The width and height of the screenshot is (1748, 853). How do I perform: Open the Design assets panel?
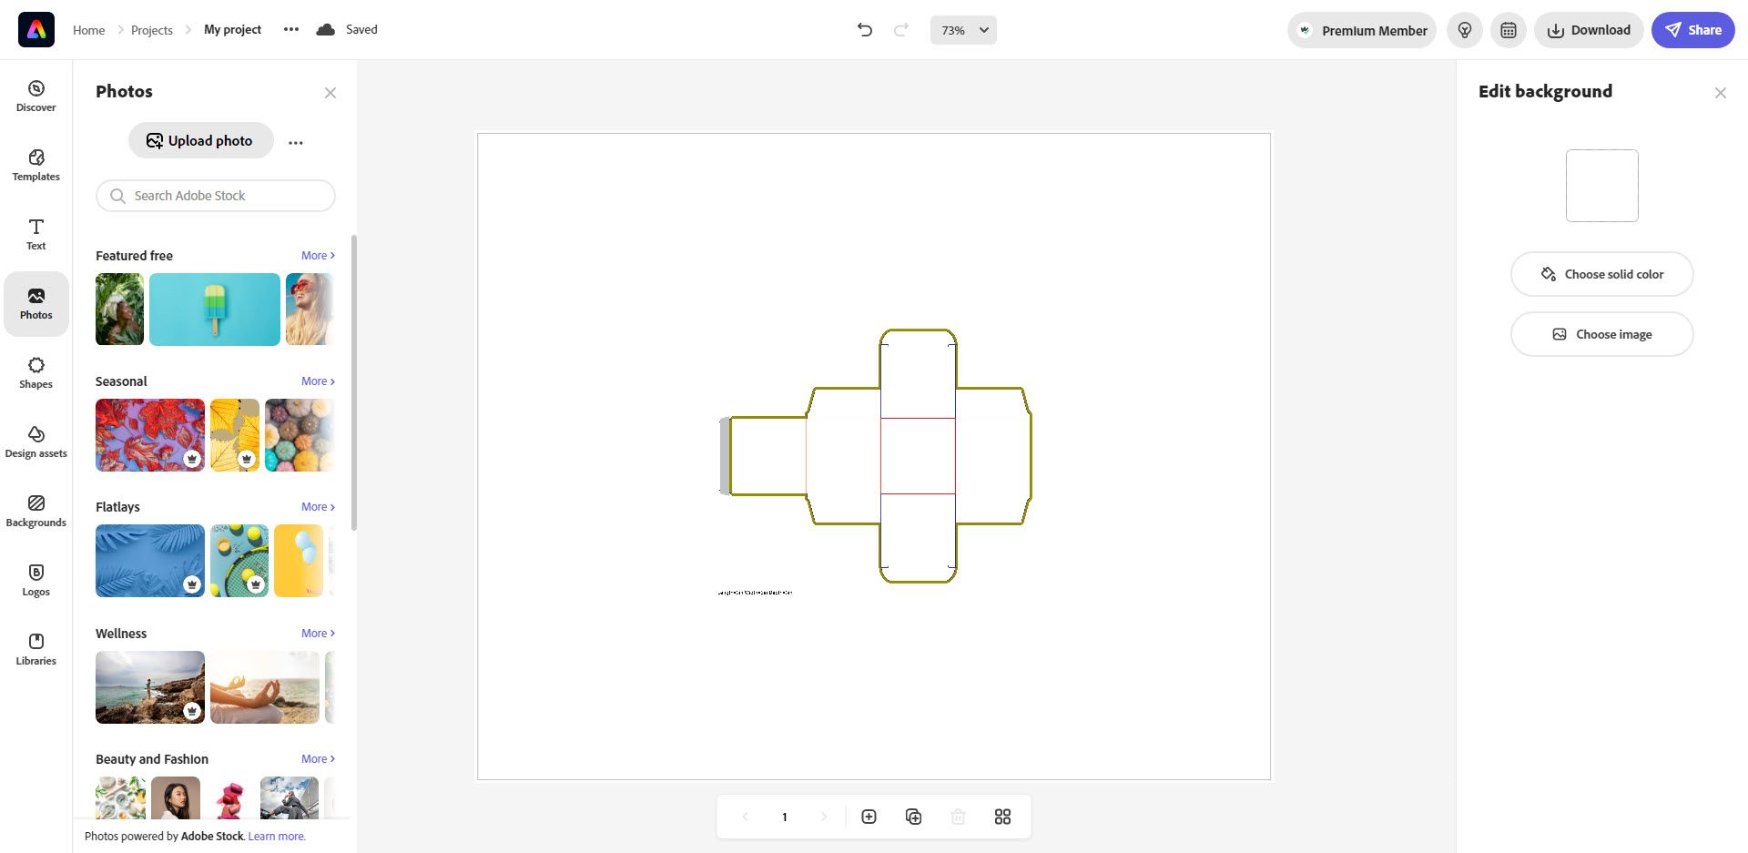click(x=36, y=441)
